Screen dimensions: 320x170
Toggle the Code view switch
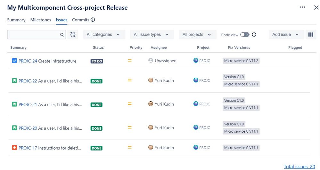(245, 35)
